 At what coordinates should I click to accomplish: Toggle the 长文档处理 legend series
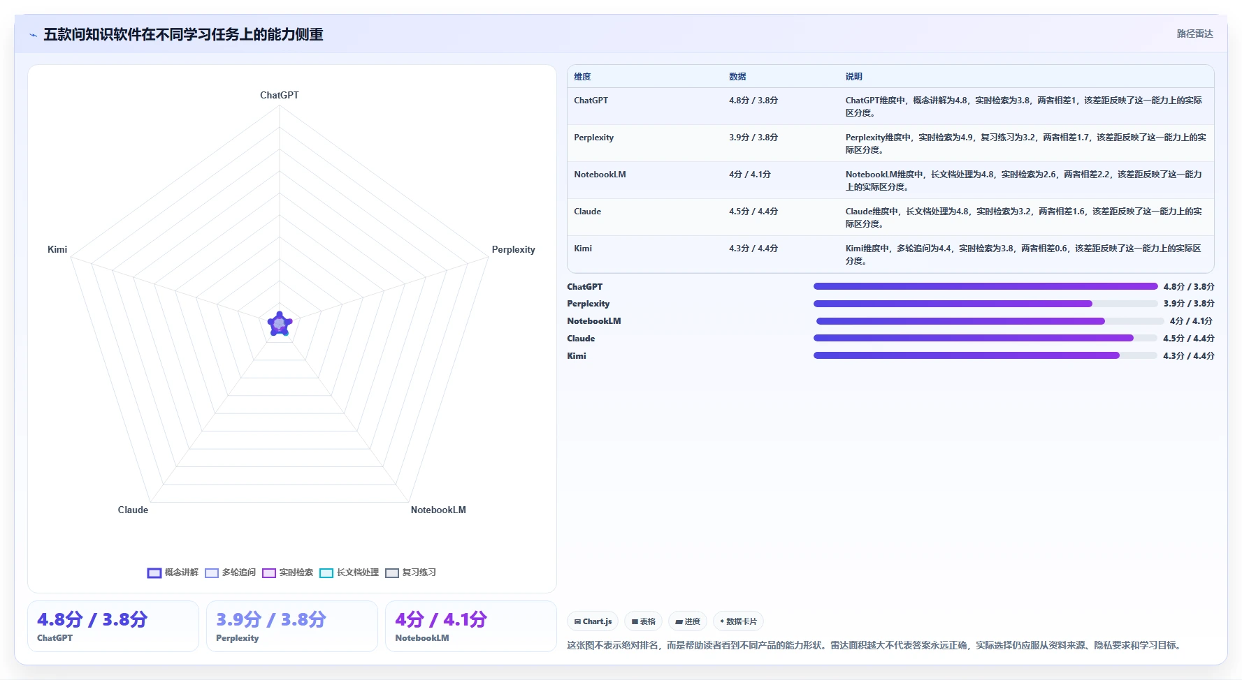pyautogui.click(x=349, y=572)
